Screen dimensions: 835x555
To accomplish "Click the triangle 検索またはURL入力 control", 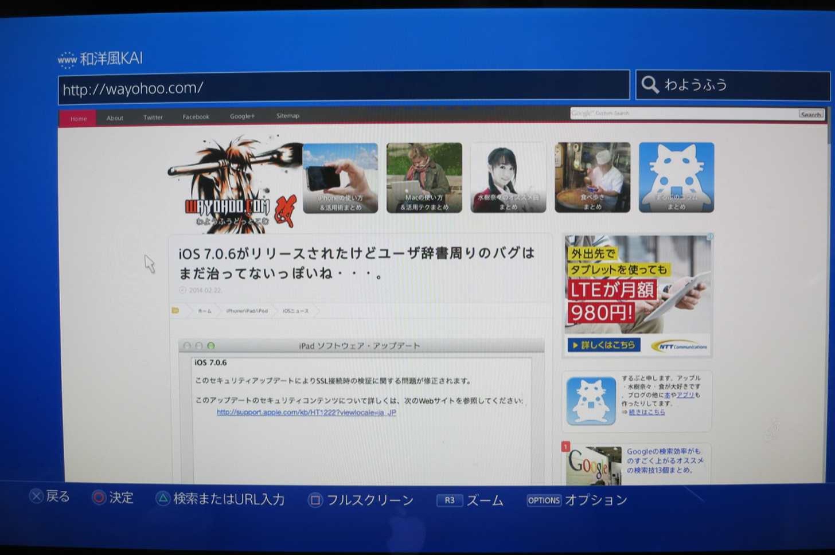I will click(x=220, y=499).
